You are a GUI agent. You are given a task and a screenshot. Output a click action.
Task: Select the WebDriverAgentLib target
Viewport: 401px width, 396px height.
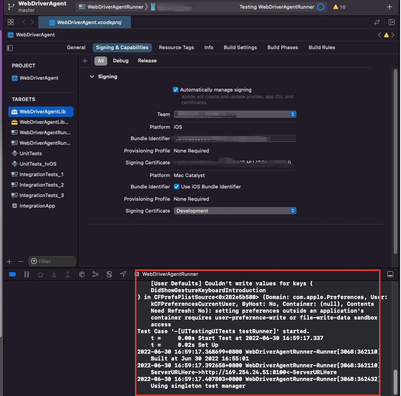tap(41, 112)
